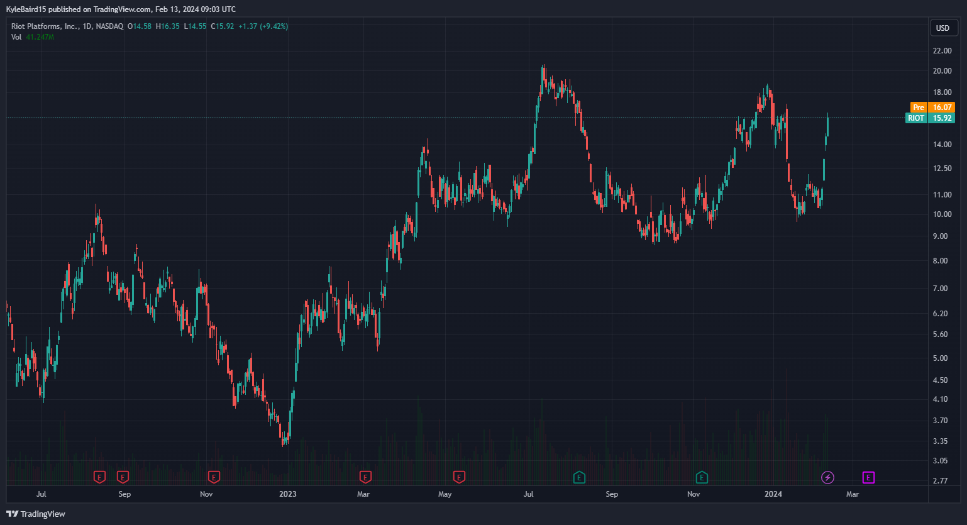967x525 pixels.
Task: Click the red earnings marker near November 2022
Action: [214, 478]
